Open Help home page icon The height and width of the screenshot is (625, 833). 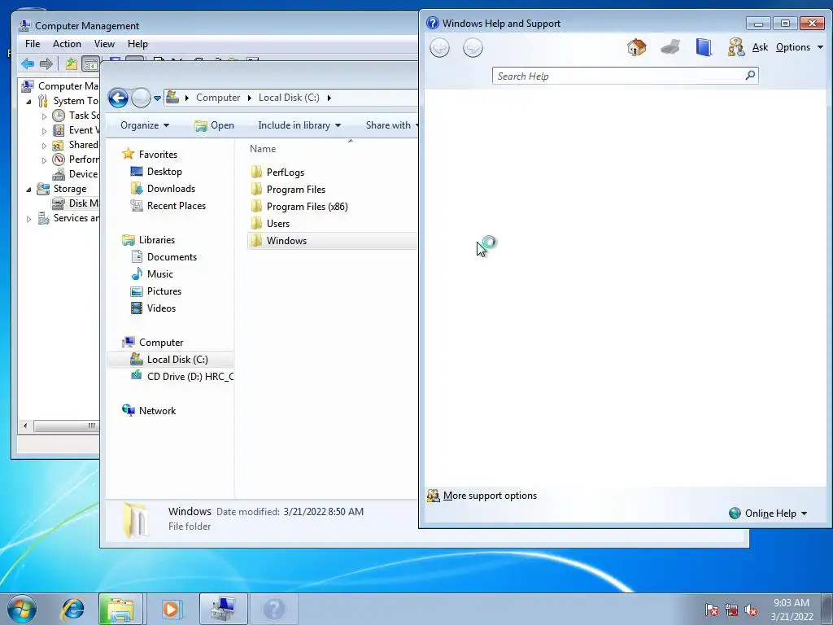pos(636,47)
